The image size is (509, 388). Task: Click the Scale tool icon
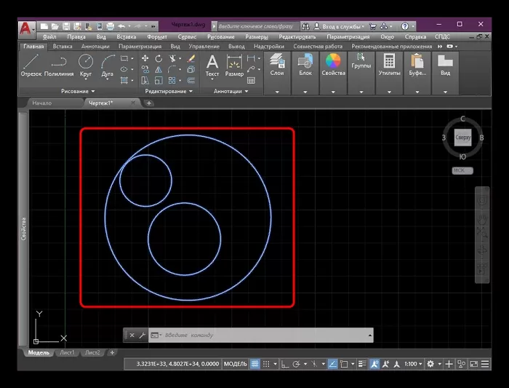159,80
